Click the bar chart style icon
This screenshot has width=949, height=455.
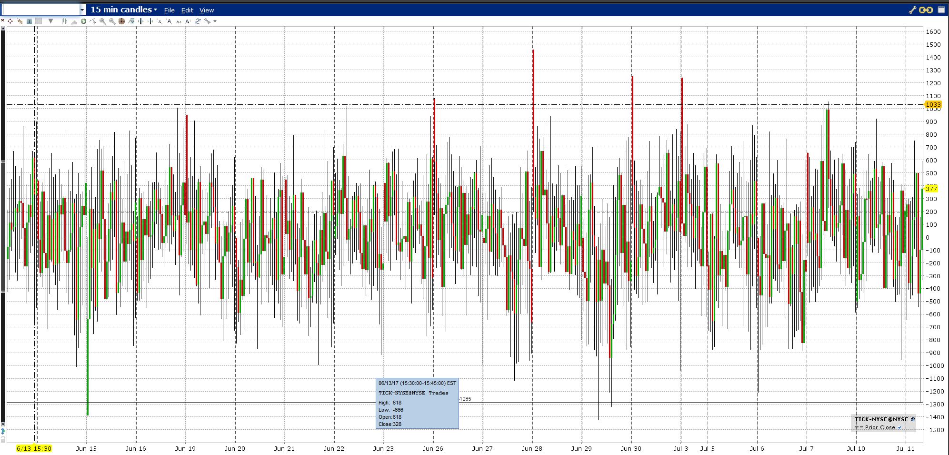click(64, 21)
